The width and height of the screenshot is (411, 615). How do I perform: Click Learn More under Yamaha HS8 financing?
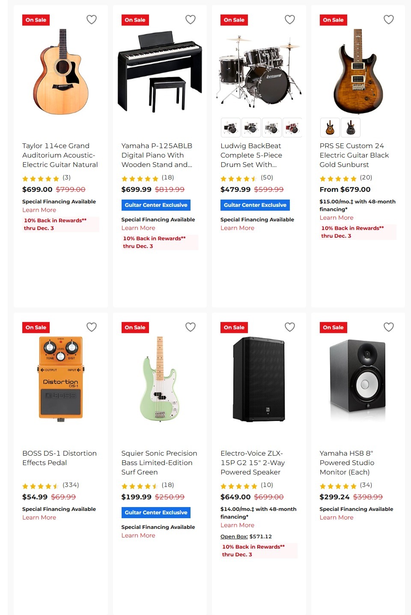337,517
